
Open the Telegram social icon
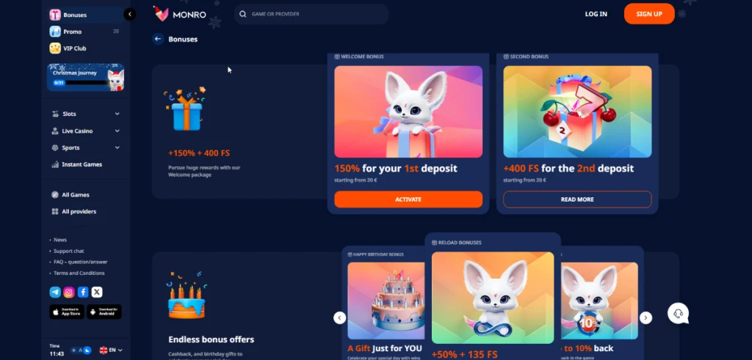point(55,292)
